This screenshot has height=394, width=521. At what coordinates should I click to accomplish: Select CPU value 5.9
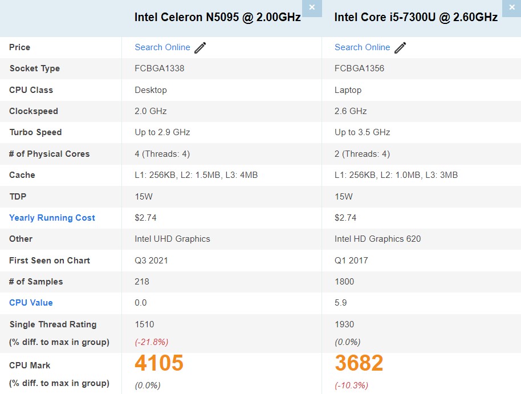[340, 303]
